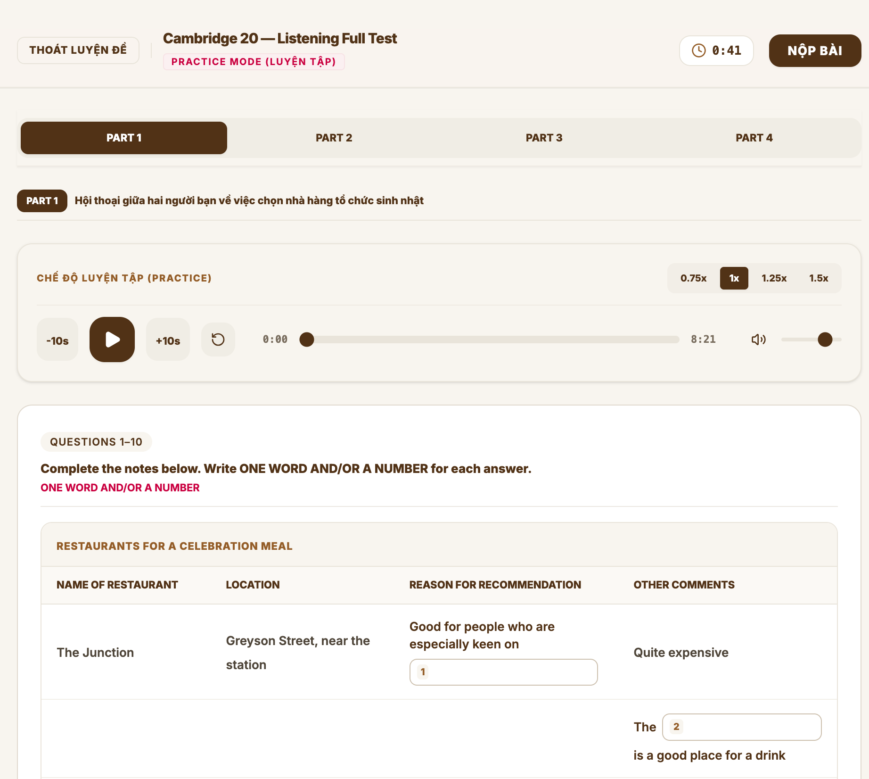Viewport: 869px width, 779px height.
Task: Skip forward with +10s button
Action: pyautogui.click(x=168, y=340)
